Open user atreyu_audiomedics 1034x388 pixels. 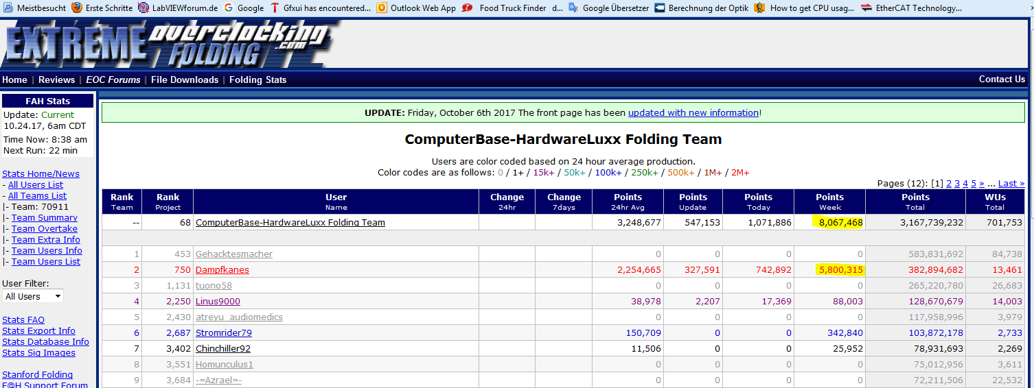[x=239, y=317]
